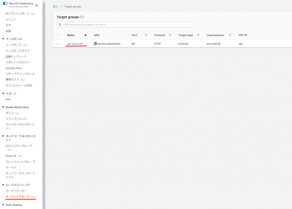Sort by the Port column arrow
Image resolution: width=292 pixels, height=209 pixels.
pos(146,35)
